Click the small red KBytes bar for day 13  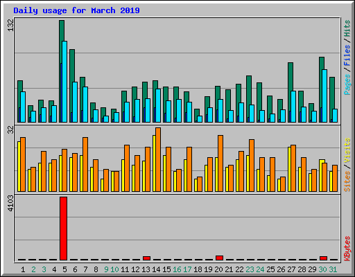146,258
